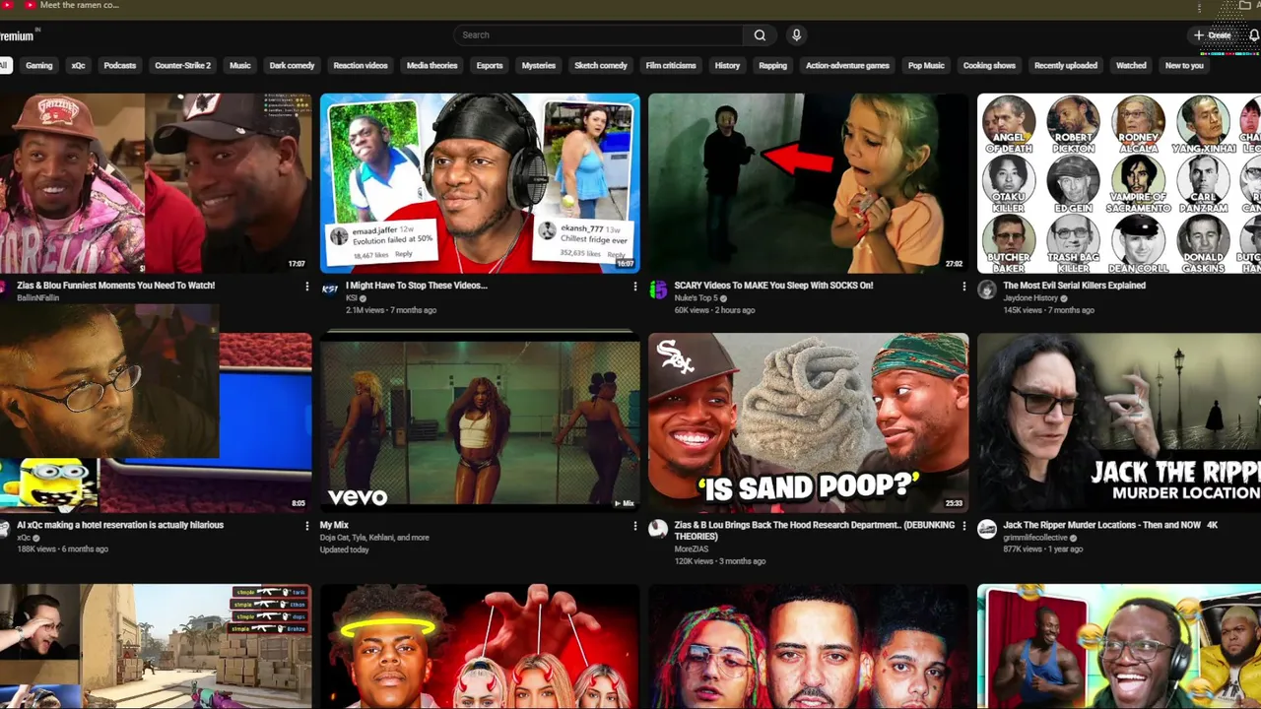Open three-dot menu for I Might Have To Stop These Videos
The width and height of the screenshot is (1261, 709).
point(634,287)
